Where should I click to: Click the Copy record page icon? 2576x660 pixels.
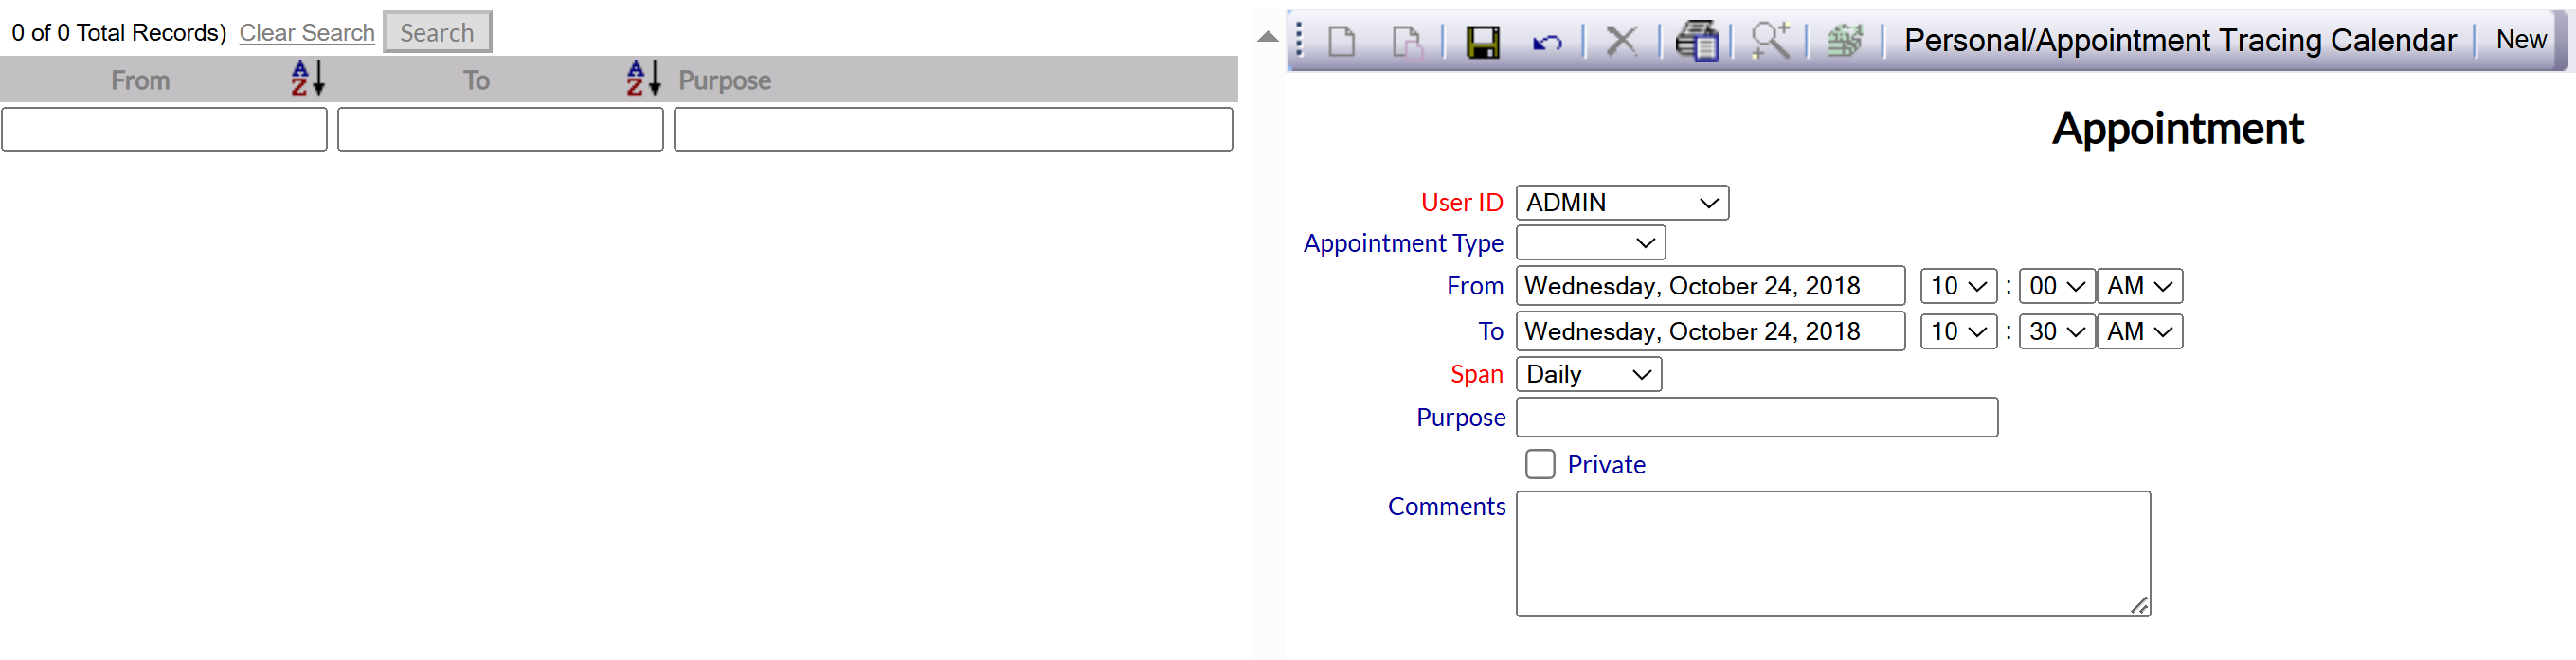pos(1407,42)
